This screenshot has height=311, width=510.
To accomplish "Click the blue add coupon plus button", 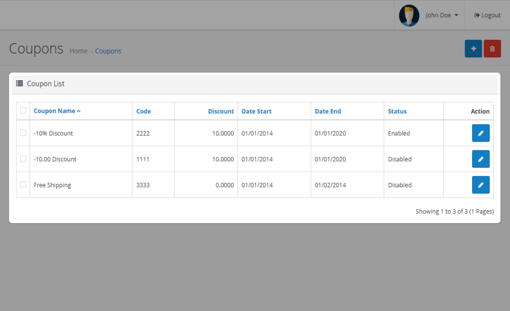I will click(473, 49).
